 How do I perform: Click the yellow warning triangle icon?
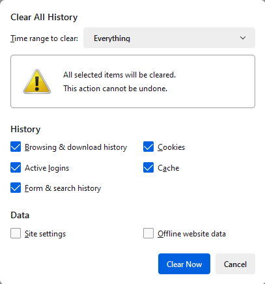[x=37, y=81]
